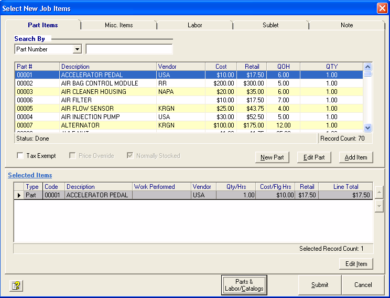Open the Labor tab

pyautogui.click(x=194, y=25)
